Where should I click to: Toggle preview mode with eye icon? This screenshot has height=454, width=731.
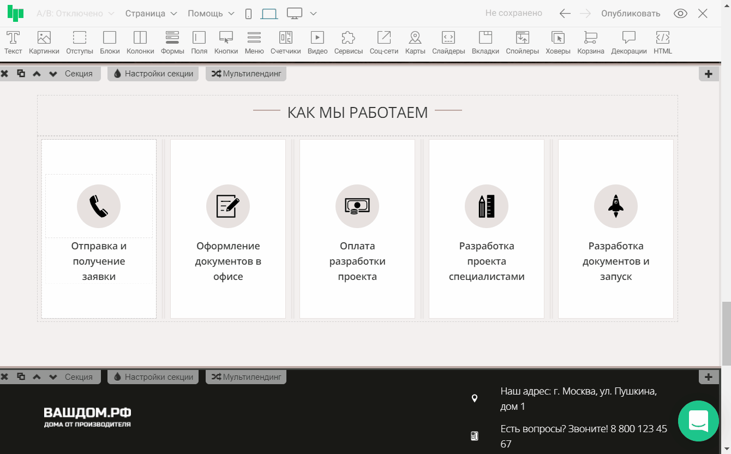pos(680,14)
